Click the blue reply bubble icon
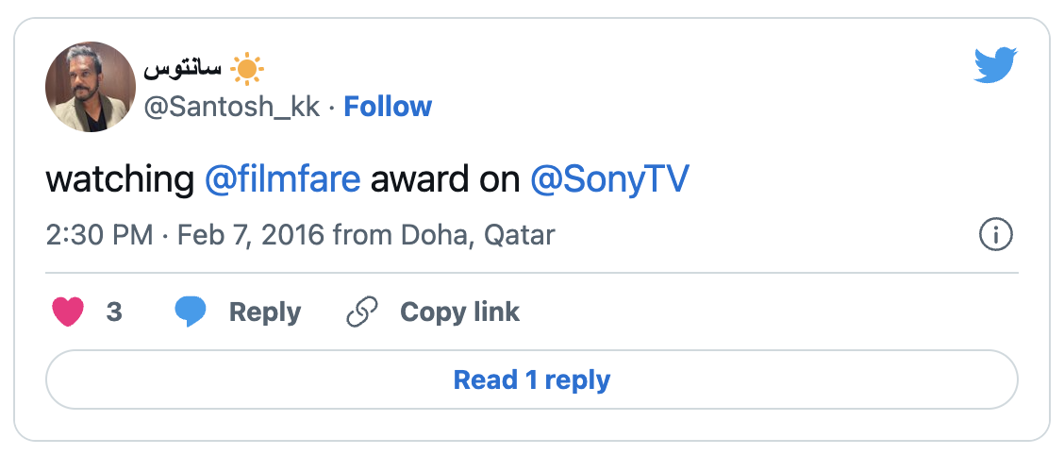 191,312
